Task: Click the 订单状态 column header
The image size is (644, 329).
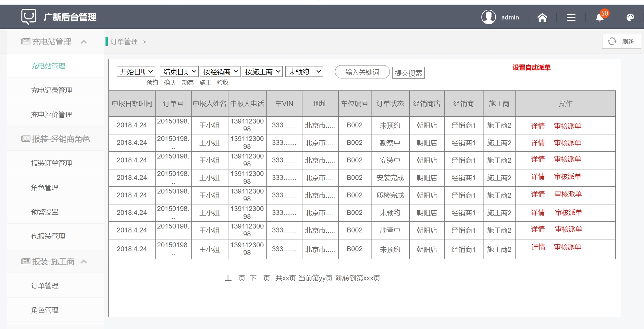Action: 390,103
